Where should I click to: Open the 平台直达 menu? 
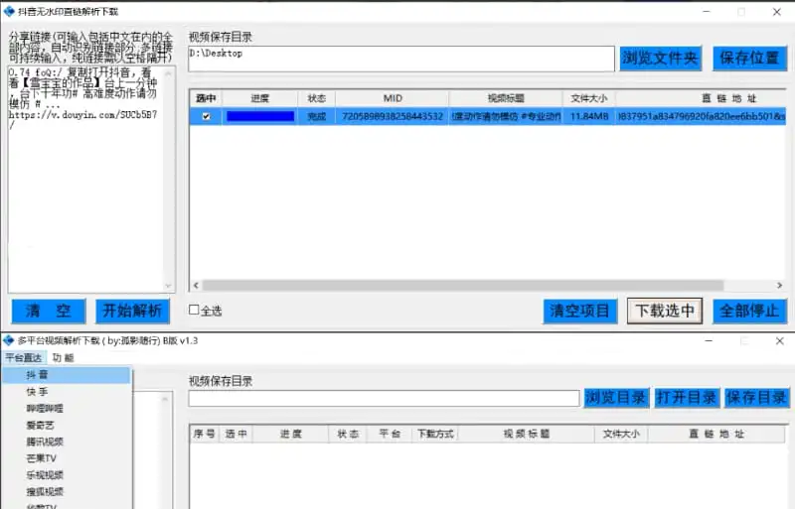coord(25,357)
